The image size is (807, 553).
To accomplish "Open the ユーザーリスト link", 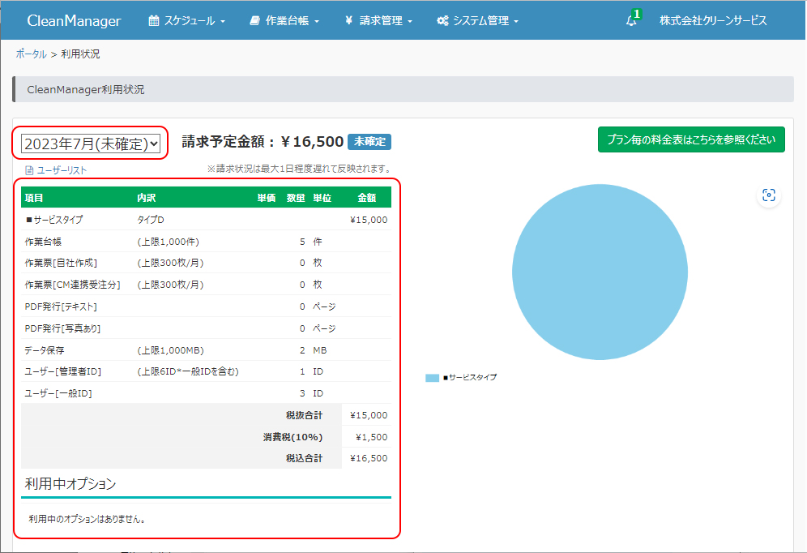I will (62, 170).
